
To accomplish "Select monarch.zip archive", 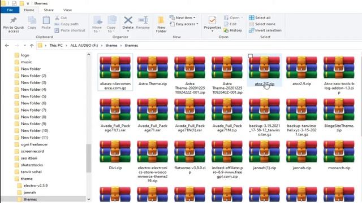I will (x=339, y=155).
